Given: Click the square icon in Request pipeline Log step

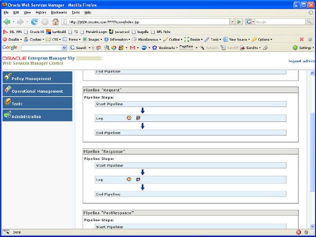Looking at the screenshot, I should tap(138, 118).
